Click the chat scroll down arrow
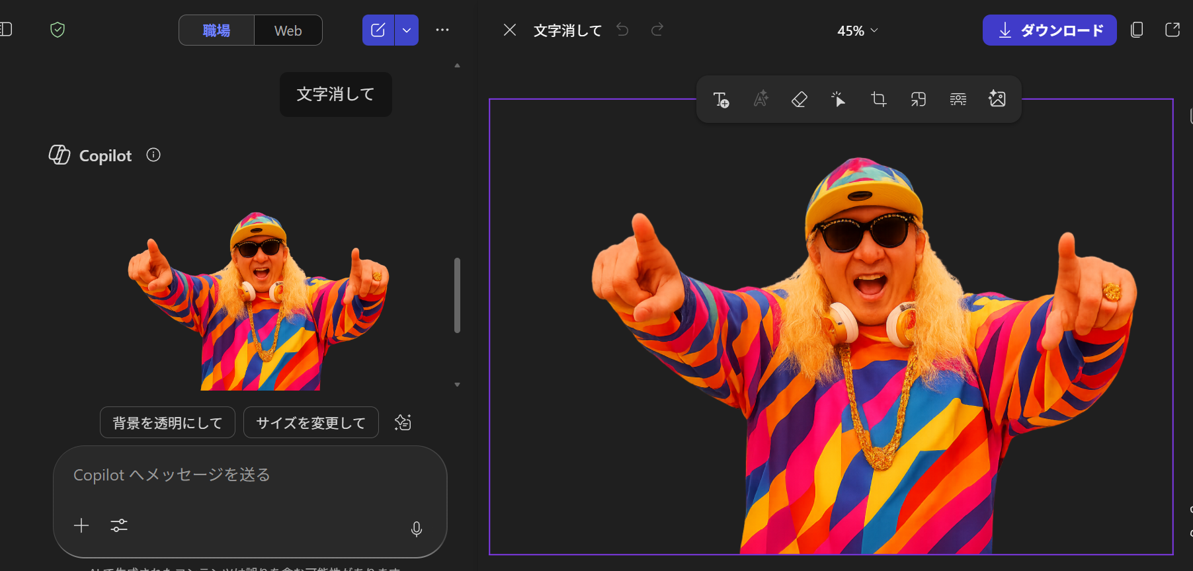This screenshot has width=1193, height=571. (x=457, y=384)
